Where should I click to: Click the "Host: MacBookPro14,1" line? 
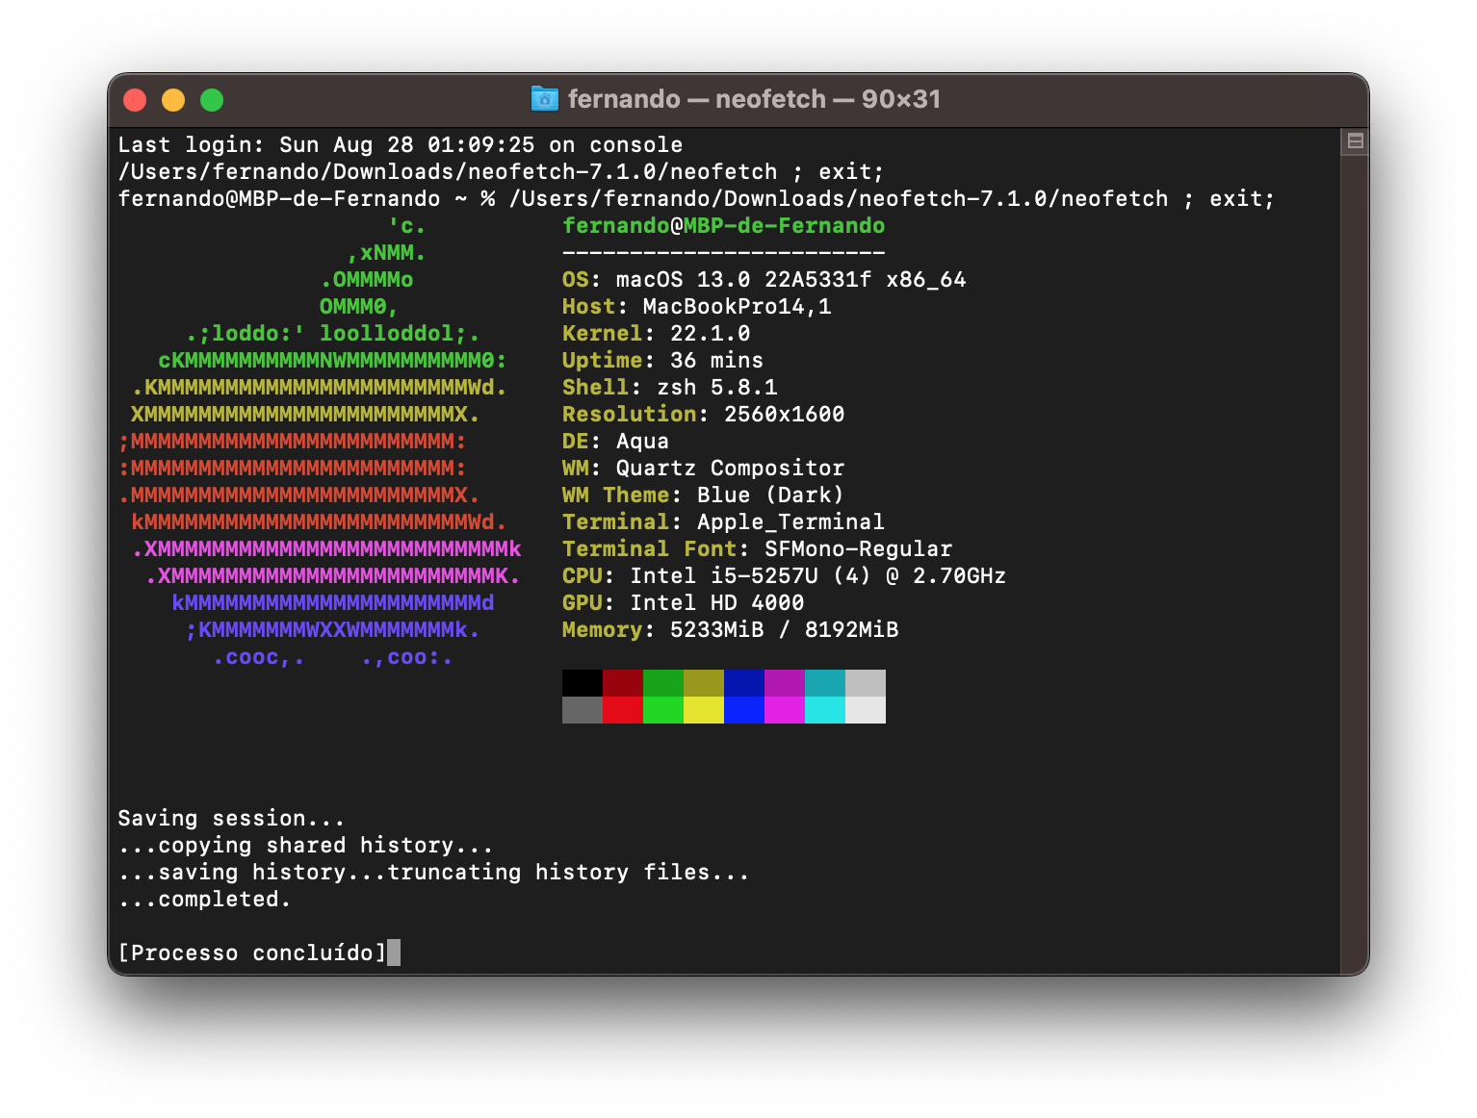click(697, 307)
